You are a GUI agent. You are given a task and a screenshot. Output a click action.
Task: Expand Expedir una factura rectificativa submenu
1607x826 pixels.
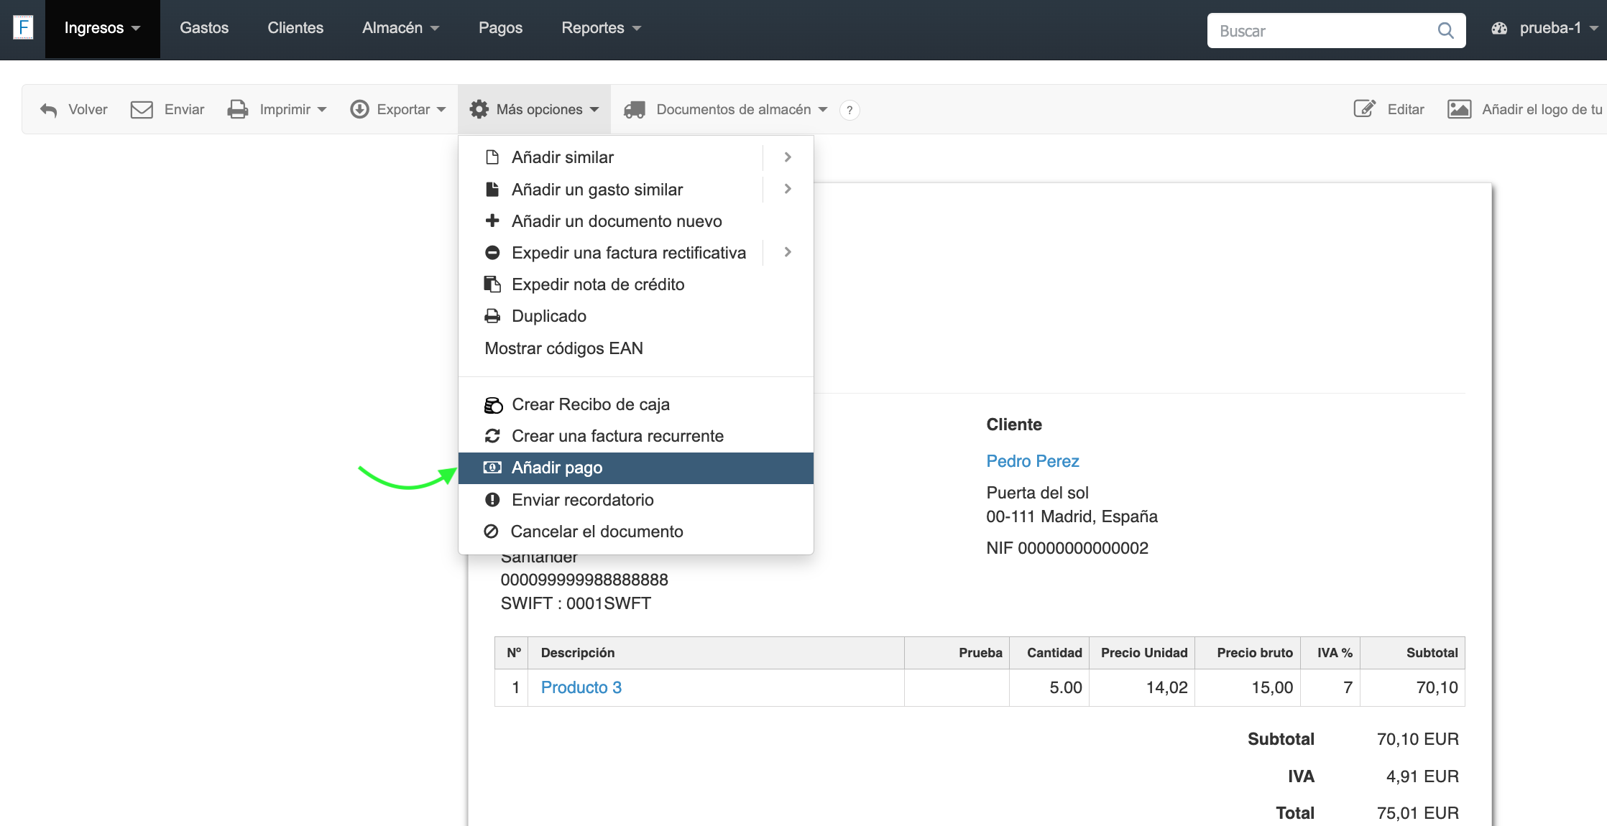tap(788, 252)
